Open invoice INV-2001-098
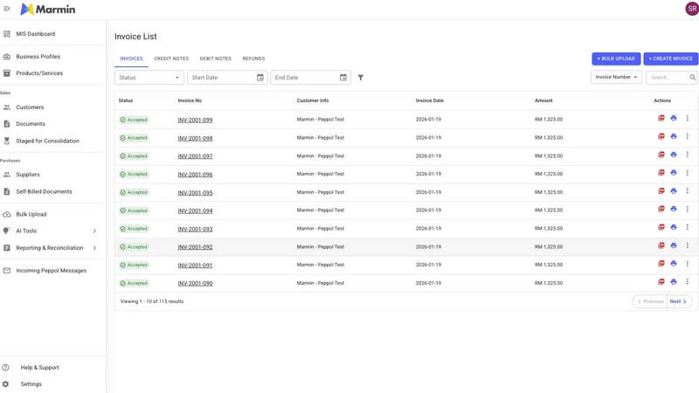The width and height of the screenshot is (699, 393). [195, 138]
